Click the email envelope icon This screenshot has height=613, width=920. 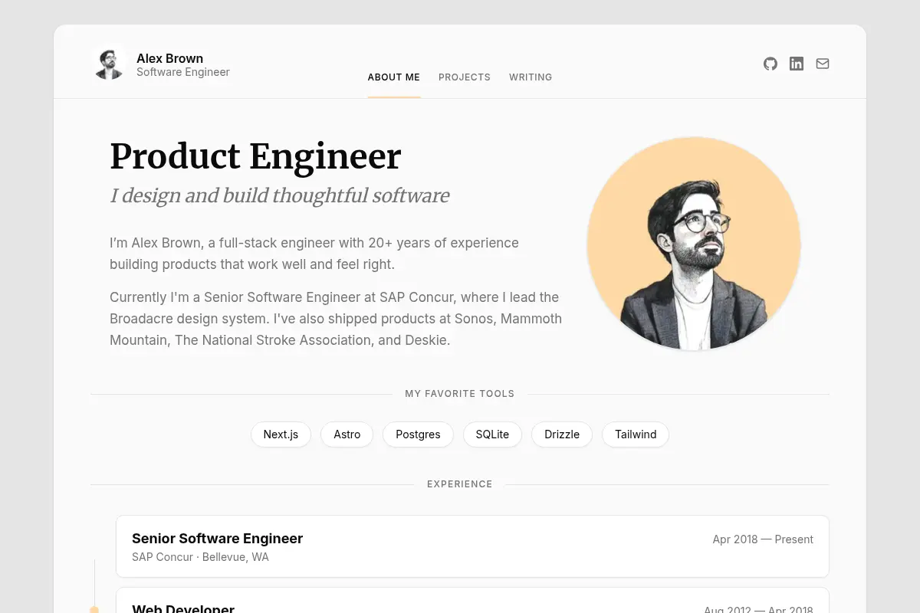[823, 64]
